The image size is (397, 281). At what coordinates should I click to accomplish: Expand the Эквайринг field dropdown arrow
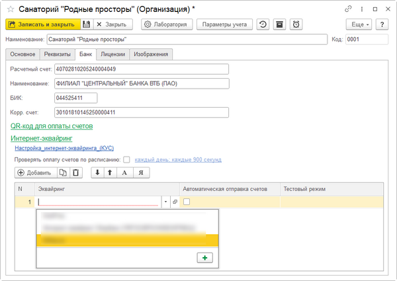(x=165, y=202)
